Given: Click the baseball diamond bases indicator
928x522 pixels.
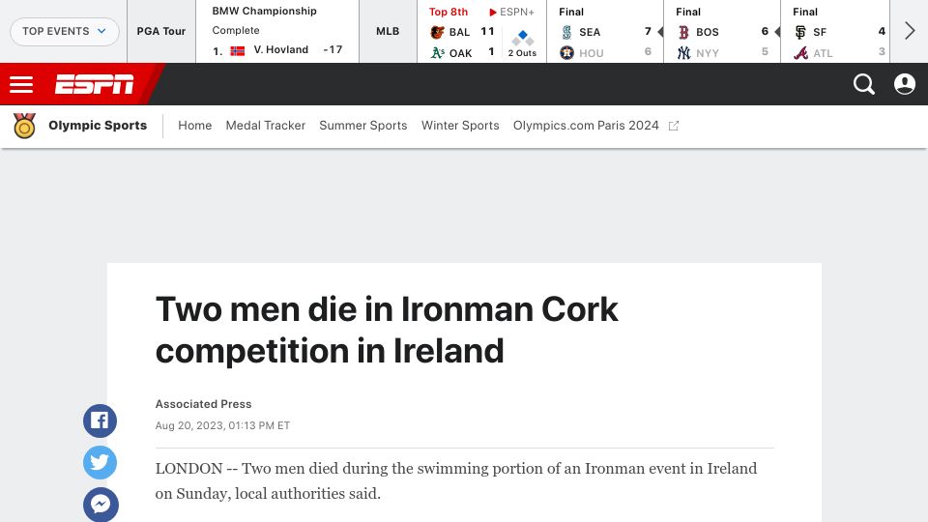Looking at the screenshot, I should (523, 38).
